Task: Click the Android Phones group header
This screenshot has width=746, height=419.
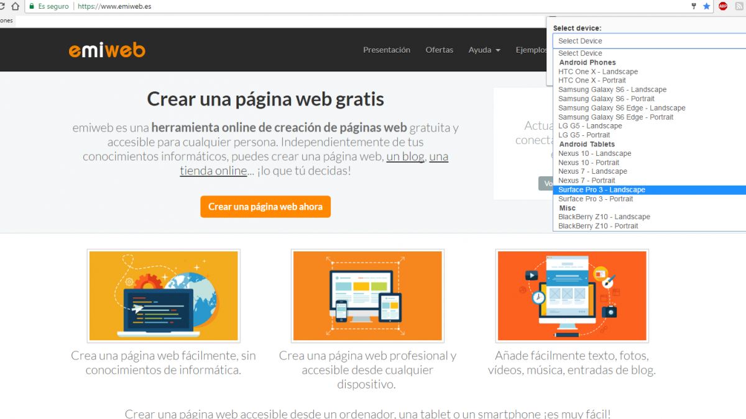Action: 587,63
